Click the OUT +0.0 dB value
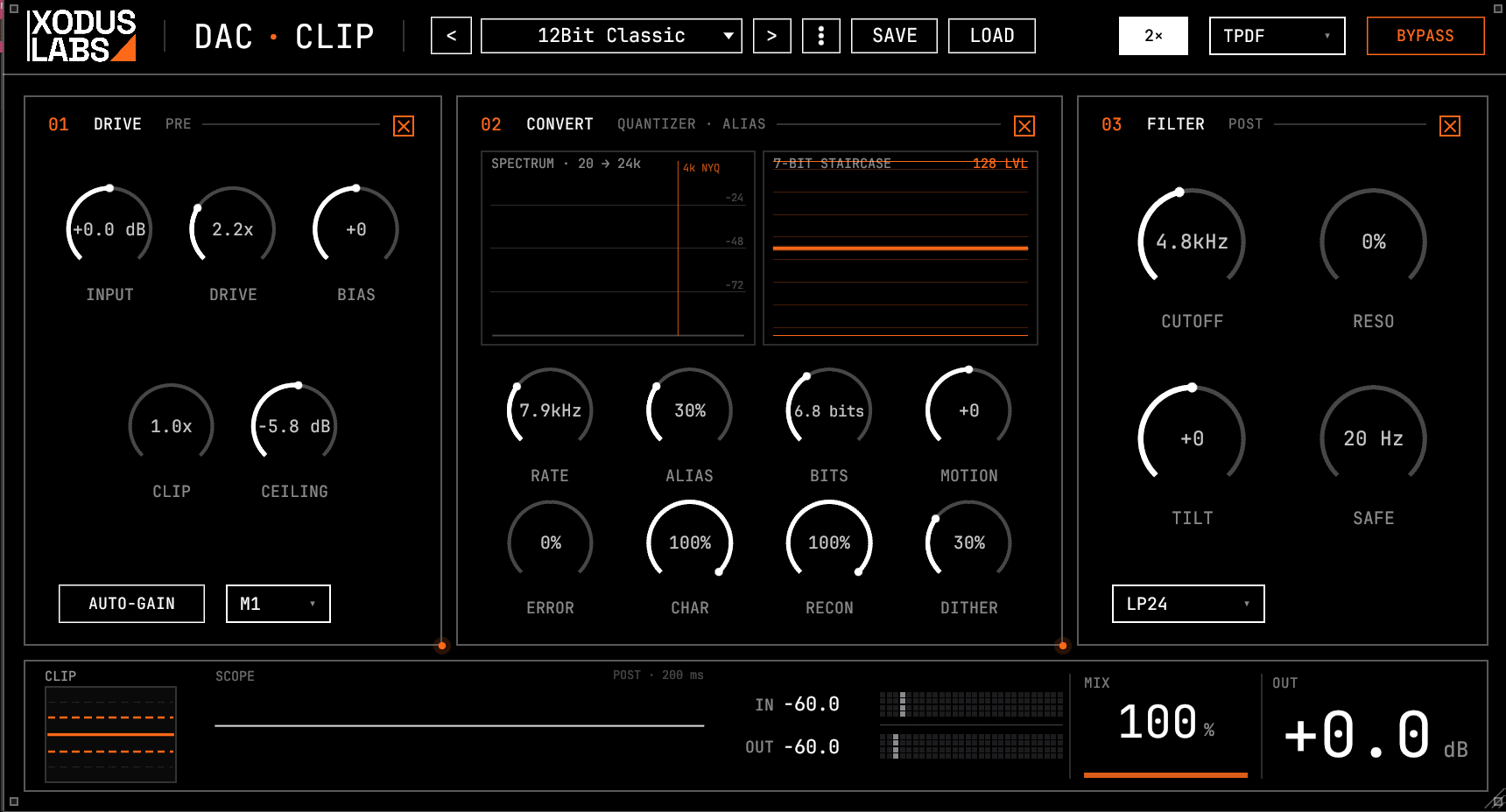The width and height of the screenshot is (1506, 812). (x=1375, y=735)
